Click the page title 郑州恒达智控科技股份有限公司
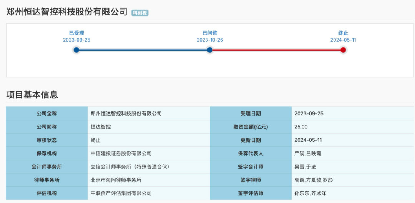This screenshot has width=415, height=203. coord(67,12)
